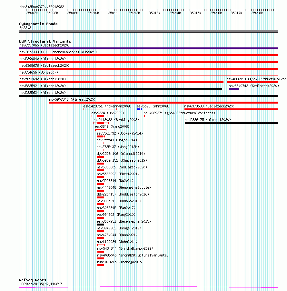Viewport: 287px width, 291px height.
Task: Select nsv6373683 (Sedlazeck2020) label
Action: (209, 106)
